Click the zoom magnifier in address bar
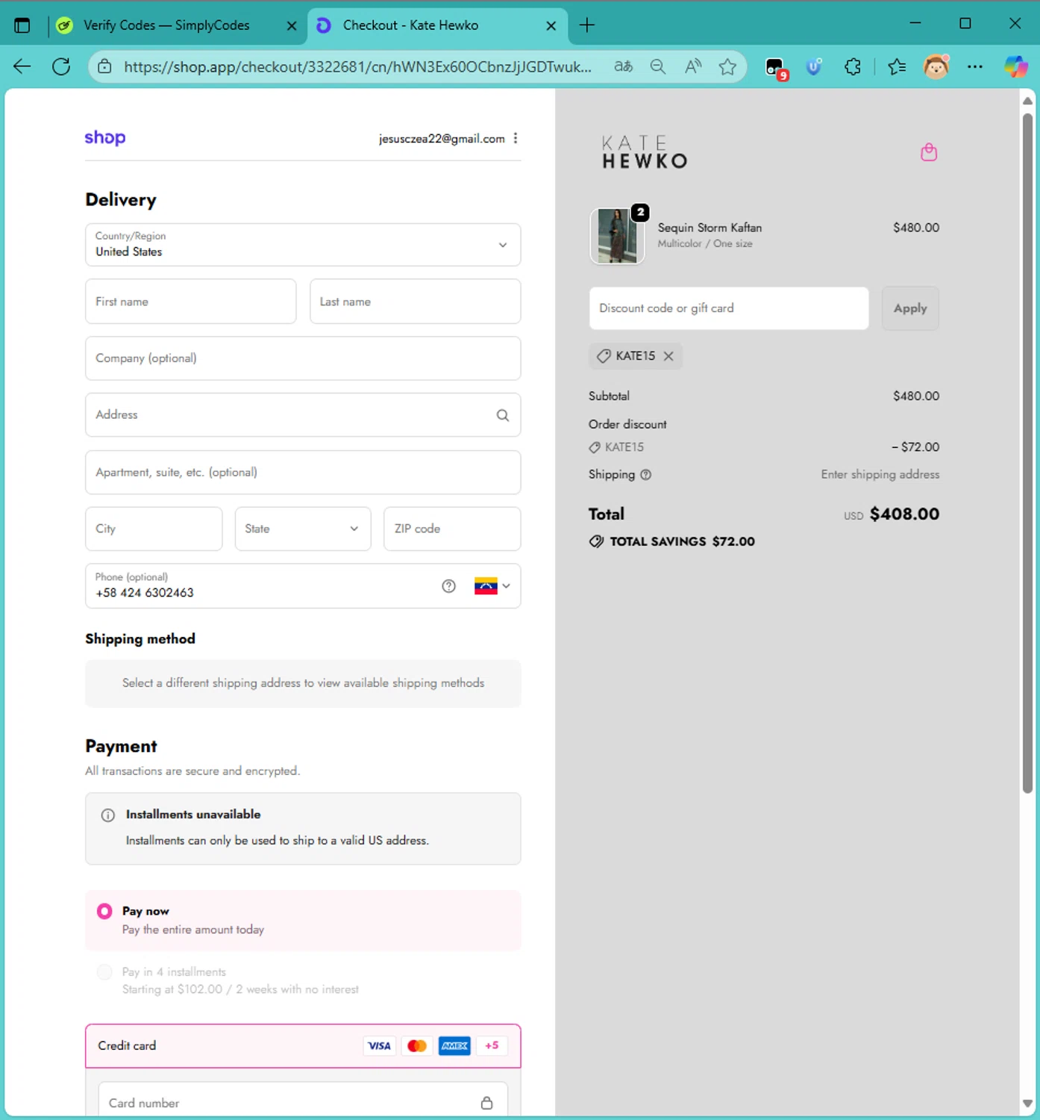Viewport: 1040px width, 1120px height. pos(657,66)
